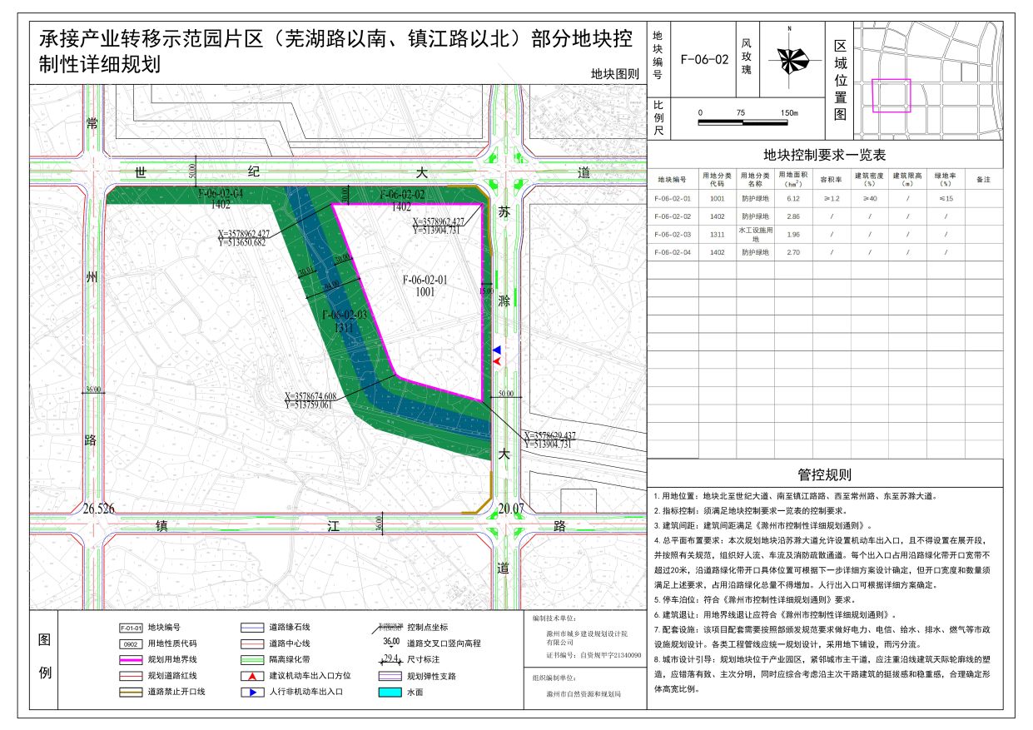Click area value 6.12 in the table

[793, 198]
